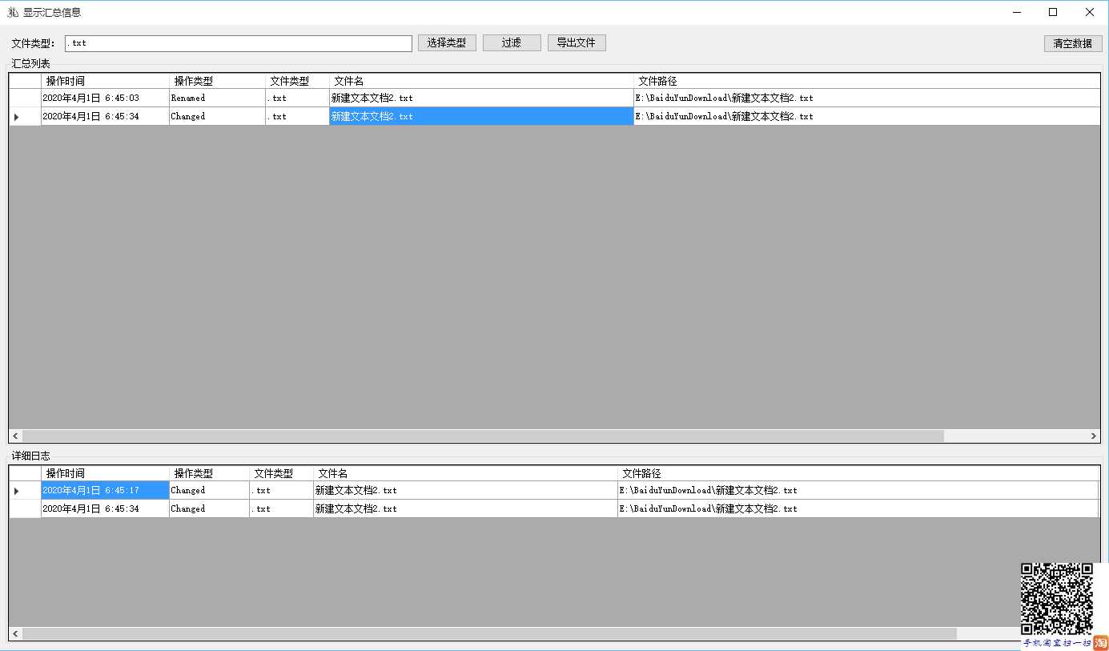Click the highlighted 新建文本文档2.txt cell
Screen dimensions: 1109x651
[x=481, y=116]
